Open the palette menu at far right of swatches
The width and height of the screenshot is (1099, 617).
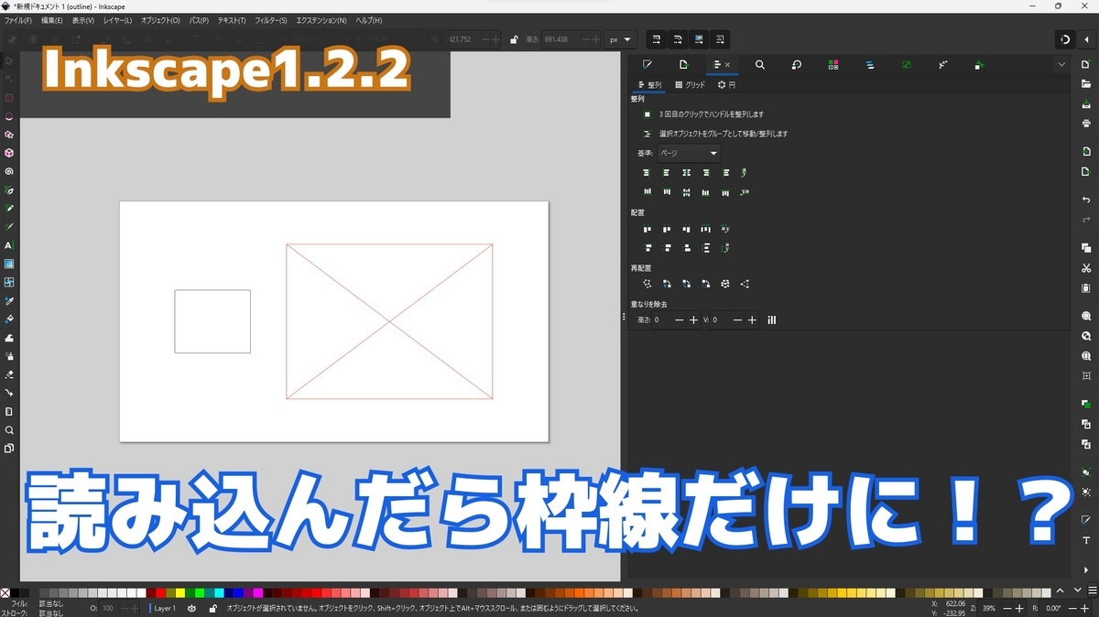tap(1092, 590)
